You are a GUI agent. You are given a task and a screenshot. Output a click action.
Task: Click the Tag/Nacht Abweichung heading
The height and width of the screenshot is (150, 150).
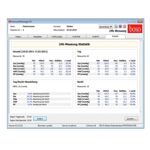click(25, 82)
